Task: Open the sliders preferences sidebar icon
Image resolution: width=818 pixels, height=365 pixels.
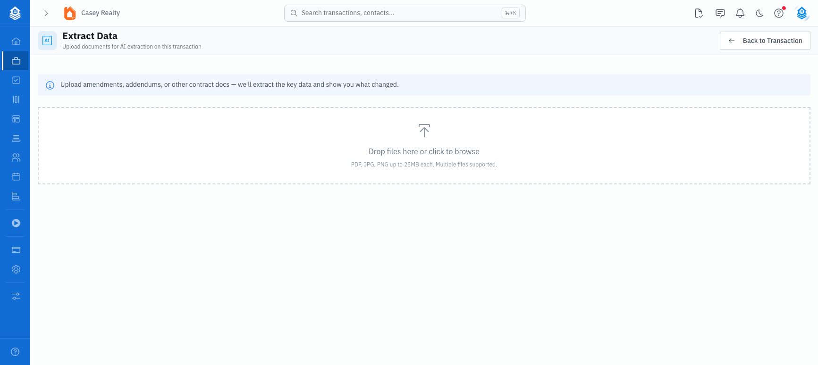Action: (16, 296)
